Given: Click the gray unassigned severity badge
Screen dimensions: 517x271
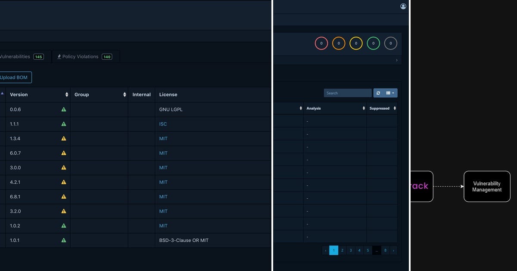Looking at the screenshot, I should pyautogui.click(x=390, y=43).
